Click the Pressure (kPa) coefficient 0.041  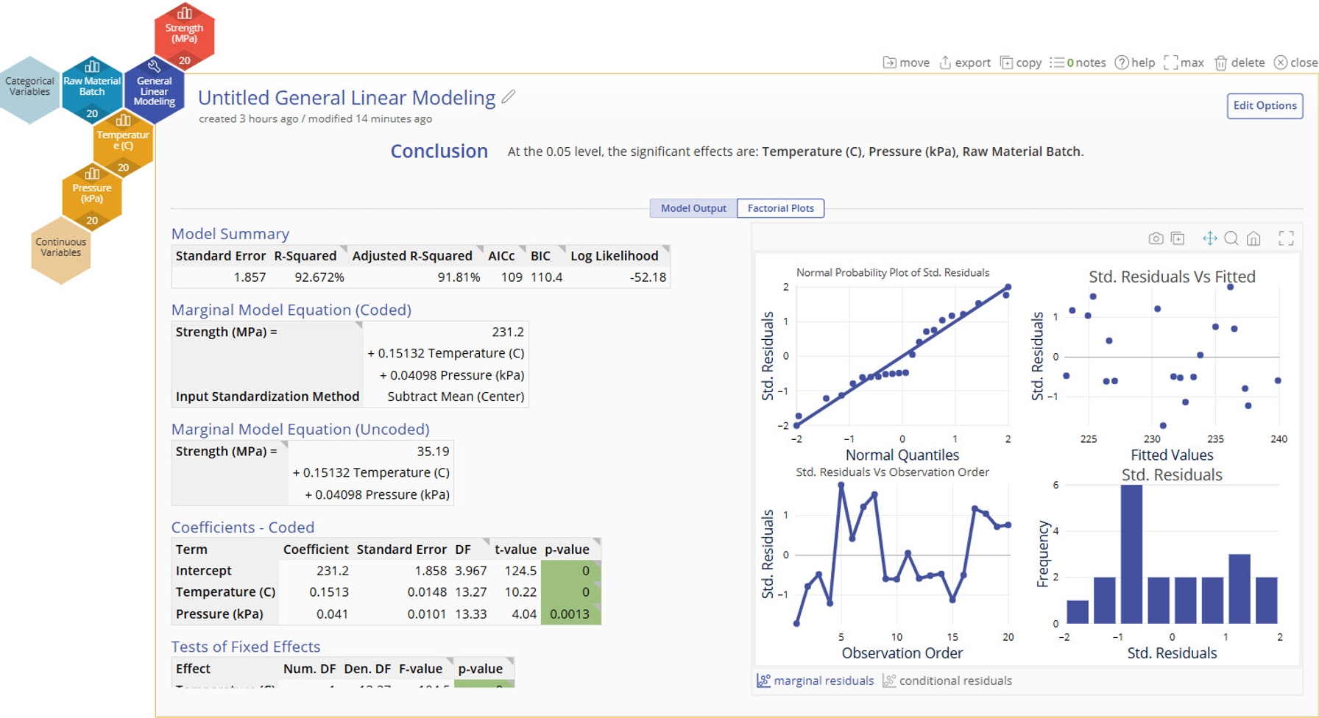(x=332, y=614)
